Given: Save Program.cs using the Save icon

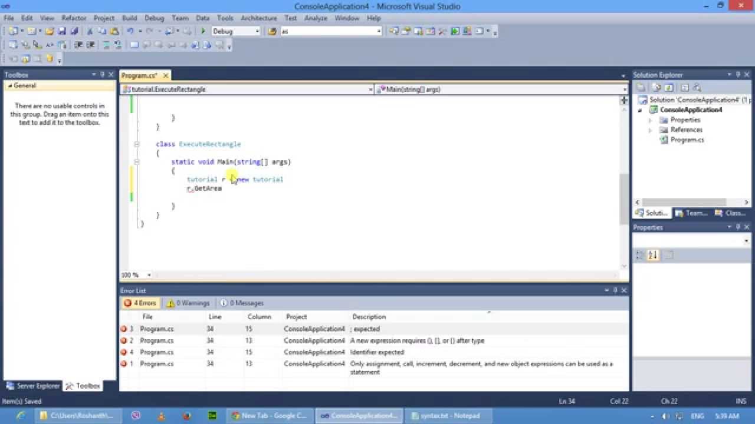Looking at the screenshot, I should pos(62,31).
